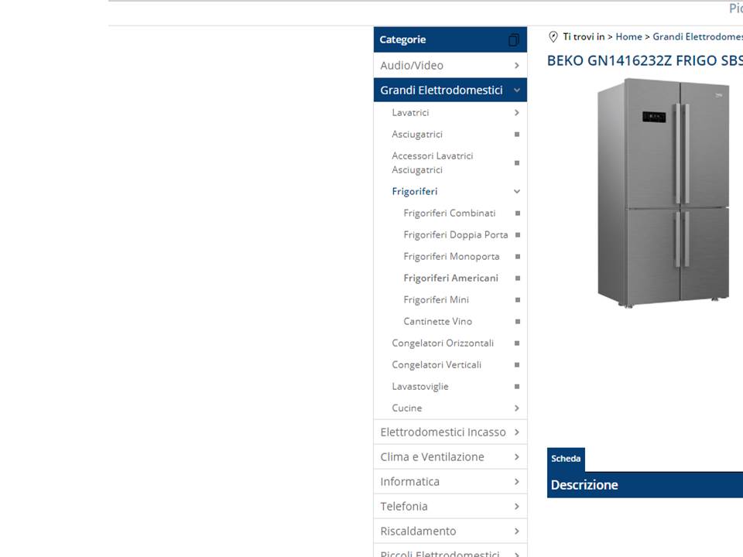Image resolution: width=743 pixels, height=557 pixels.
Task: Open Cantinette Vino
Action: [438, 322]
